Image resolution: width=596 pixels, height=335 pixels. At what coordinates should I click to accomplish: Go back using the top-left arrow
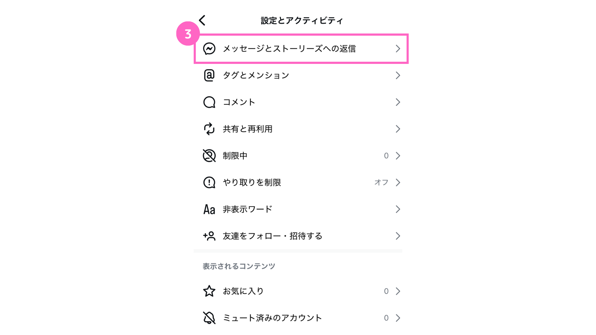pyautogui.click(x=202, y=20)
